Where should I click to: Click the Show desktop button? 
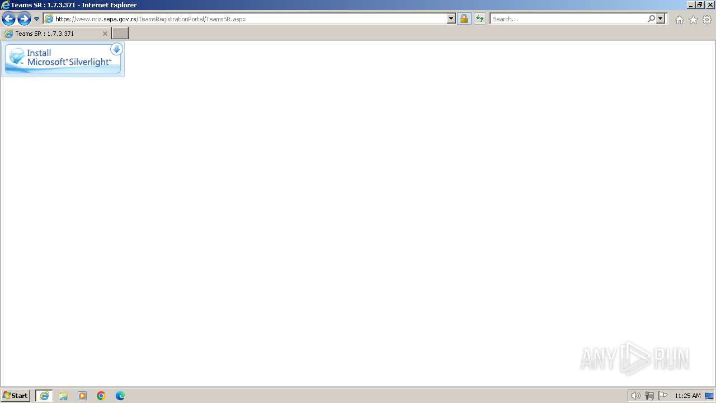(710, 396)
